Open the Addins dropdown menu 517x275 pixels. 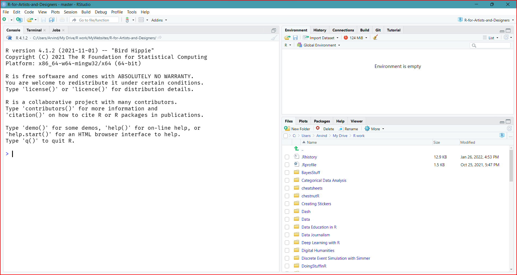(x=159, y=20)
